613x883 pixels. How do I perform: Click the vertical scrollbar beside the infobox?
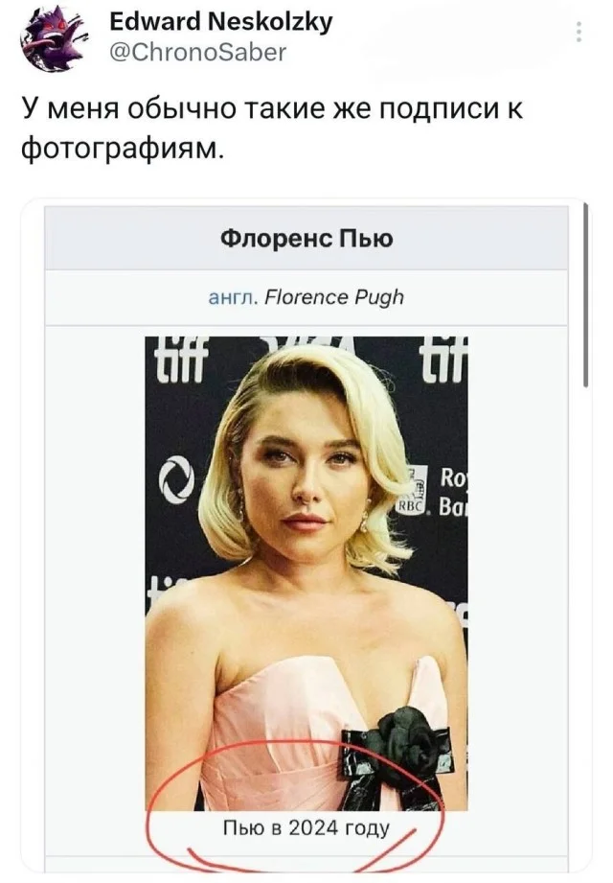click(586, 295)
